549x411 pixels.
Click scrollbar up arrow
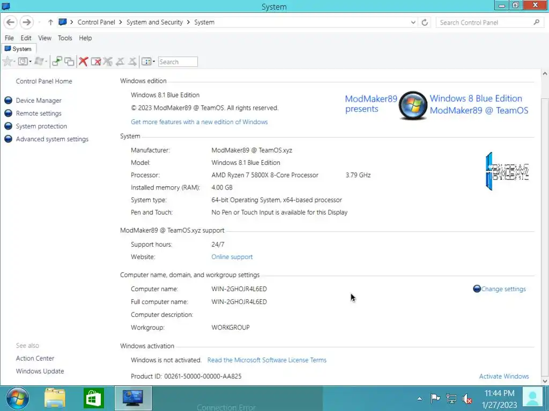pos(545,74)
